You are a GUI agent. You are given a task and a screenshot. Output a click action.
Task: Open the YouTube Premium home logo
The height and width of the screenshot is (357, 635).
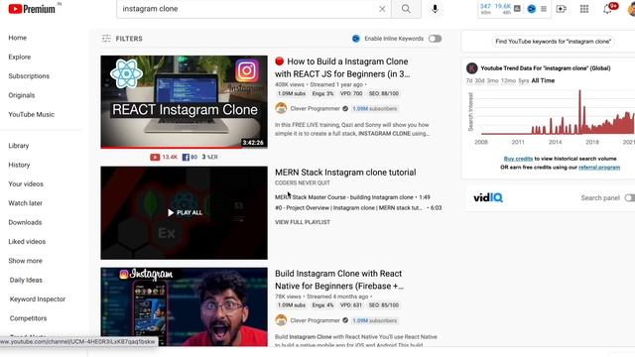pyautogui.click(x=32, y=9)
